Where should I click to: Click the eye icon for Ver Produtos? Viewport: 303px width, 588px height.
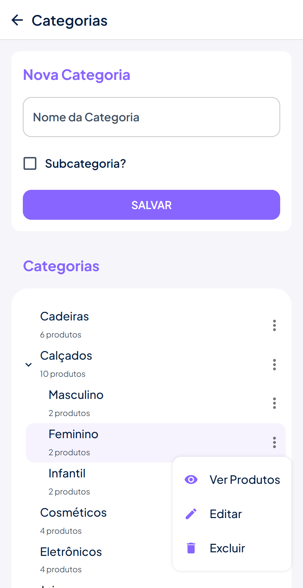click(x=191, y=480)
